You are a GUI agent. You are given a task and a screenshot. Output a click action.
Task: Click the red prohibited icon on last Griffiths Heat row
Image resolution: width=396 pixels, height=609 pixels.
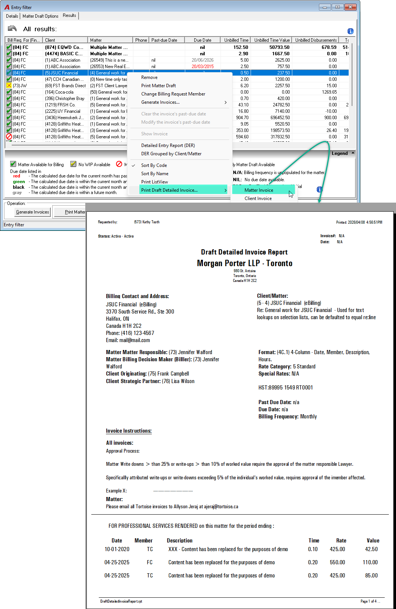click(9, 137)
